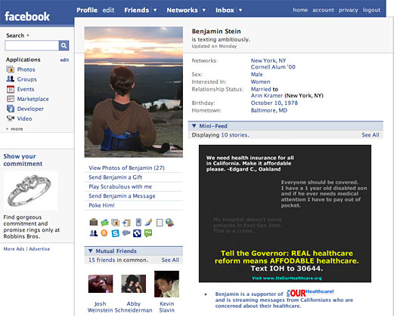Open the Search options dropdown arrow
397x317 pixels.
tap(28, 35)
